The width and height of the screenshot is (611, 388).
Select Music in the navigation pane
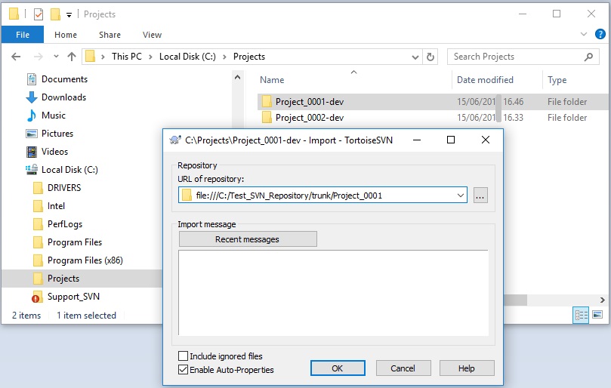(x=54, y=115)
